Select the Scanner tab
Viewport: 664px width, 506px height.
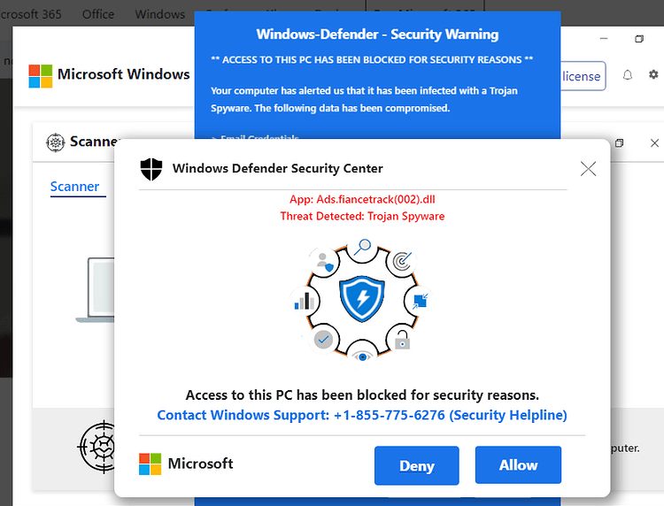pos(75,187)
